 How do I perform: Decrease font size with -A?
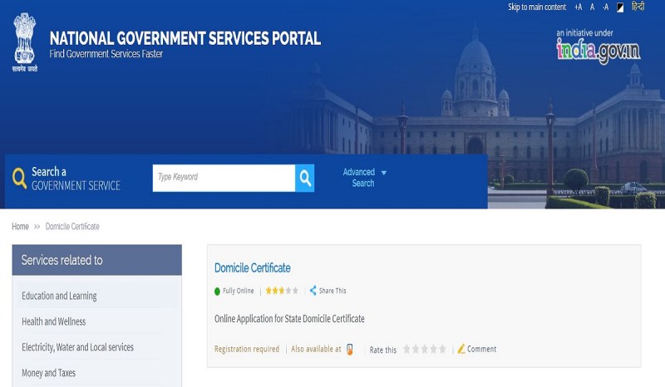click(x=606, y=7)
